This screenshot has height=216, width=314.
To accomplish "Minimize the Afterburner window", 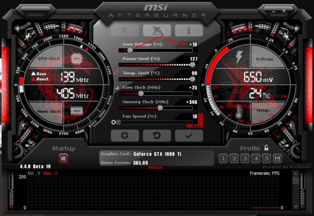I will pos(273,11).
